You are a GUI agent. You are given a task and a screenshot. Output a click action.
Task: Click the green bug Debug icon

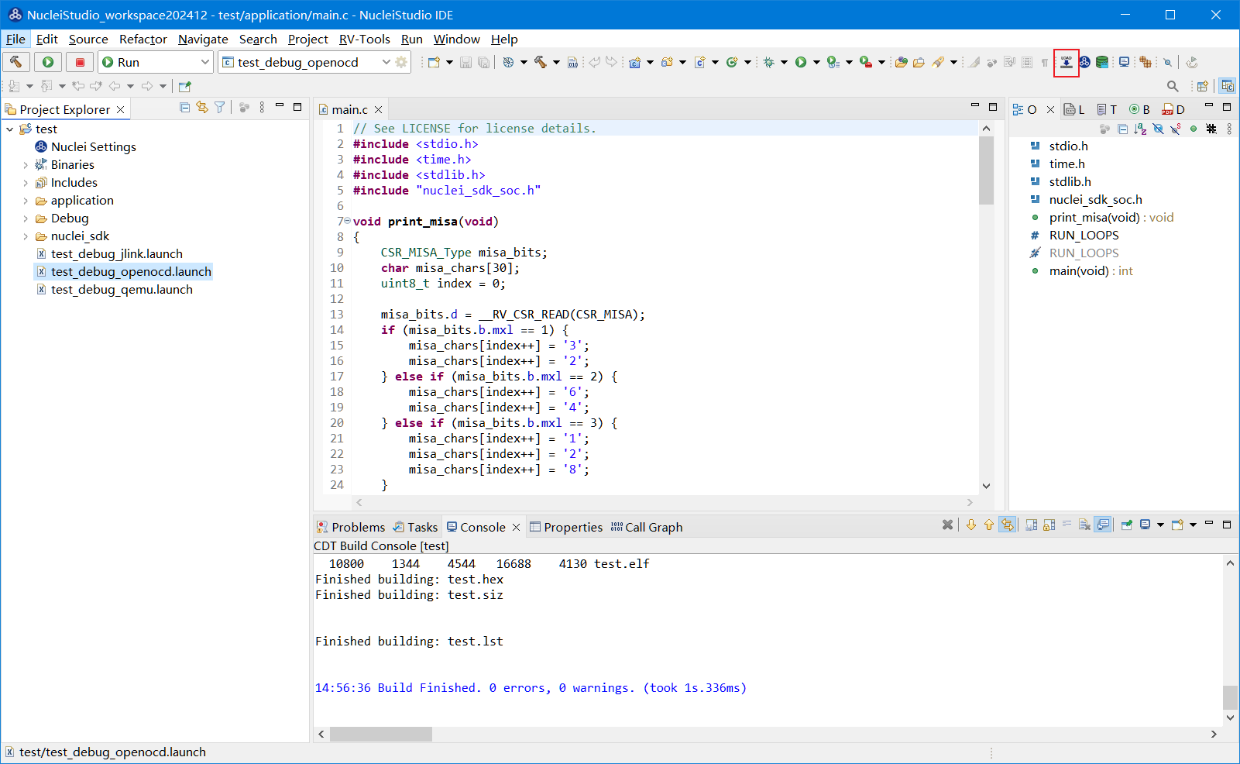pyautogui.click(x=768, y=63)
